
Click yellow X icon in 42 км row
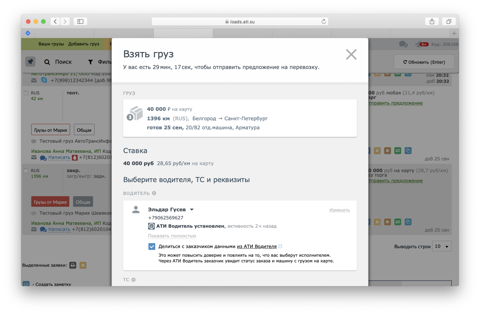point(377,150)
